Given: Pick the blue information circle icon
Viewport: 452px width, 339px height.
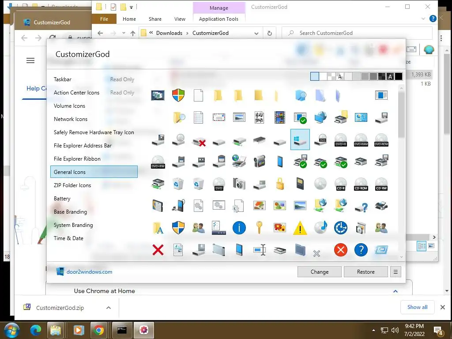Looking at the screenshot, I should click(x=239, y=228).
